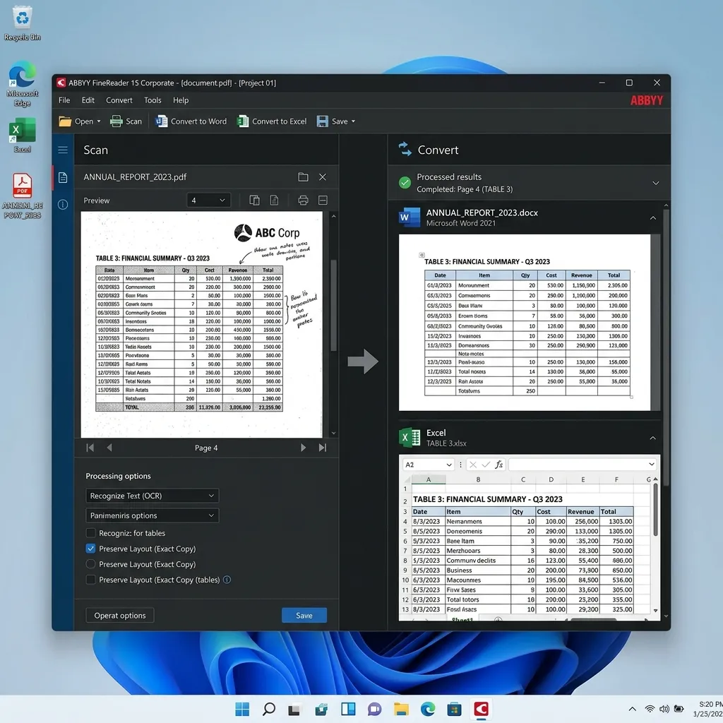Click the two-page view icon
This screenshot has width=723, height=723.
(254, 200)
